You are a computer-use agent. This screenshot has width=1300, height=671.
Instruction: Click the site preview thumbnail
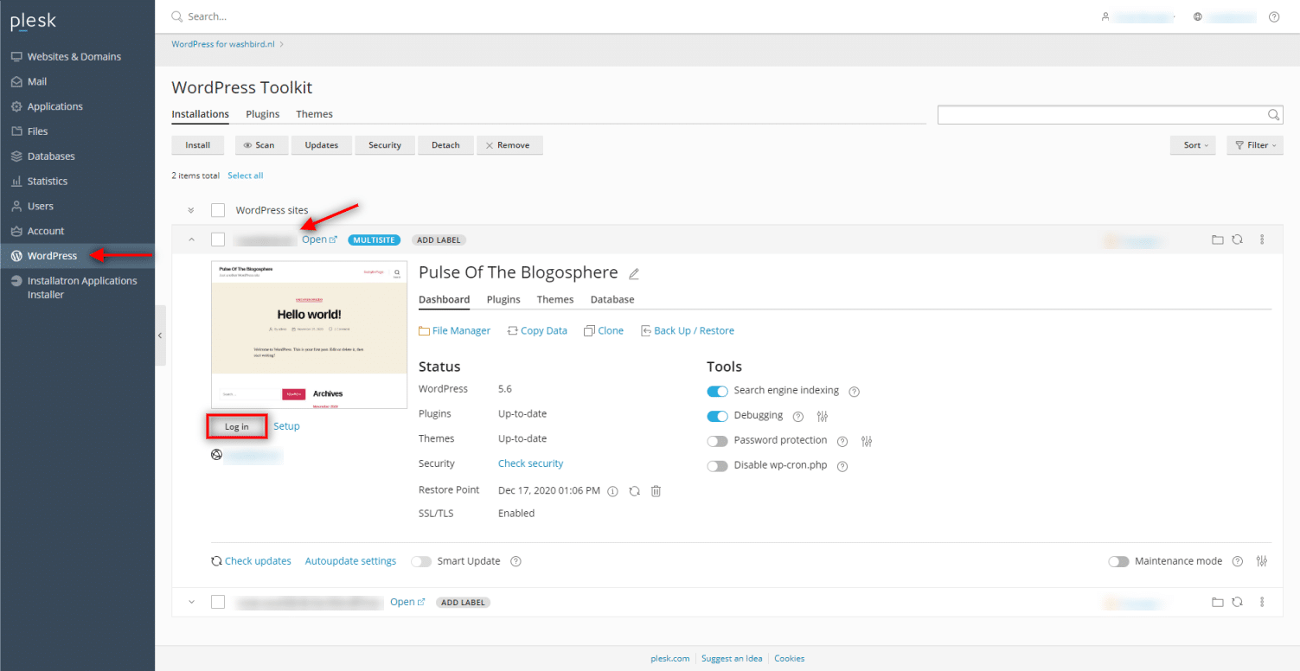(x=309, y=335)
